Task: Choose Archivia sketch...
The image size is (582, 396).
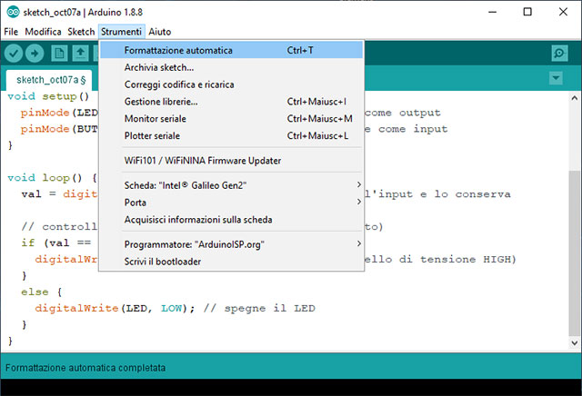Action: [x=231, y=67]
